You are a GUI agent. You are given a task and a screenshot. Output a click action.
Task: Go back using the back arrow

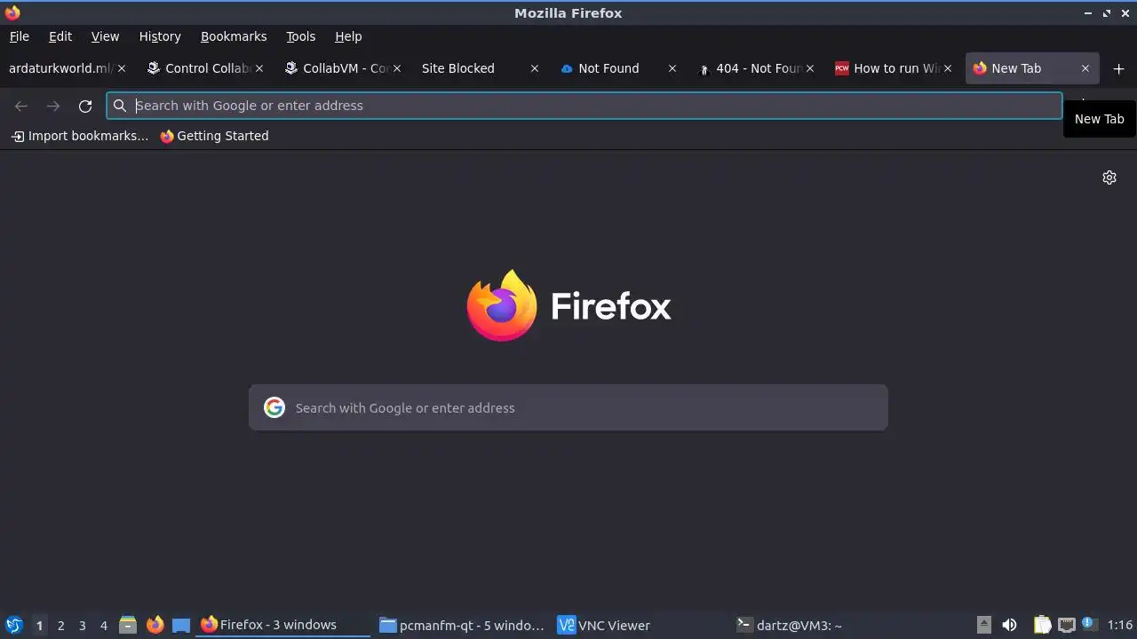[x=21, y=106]
